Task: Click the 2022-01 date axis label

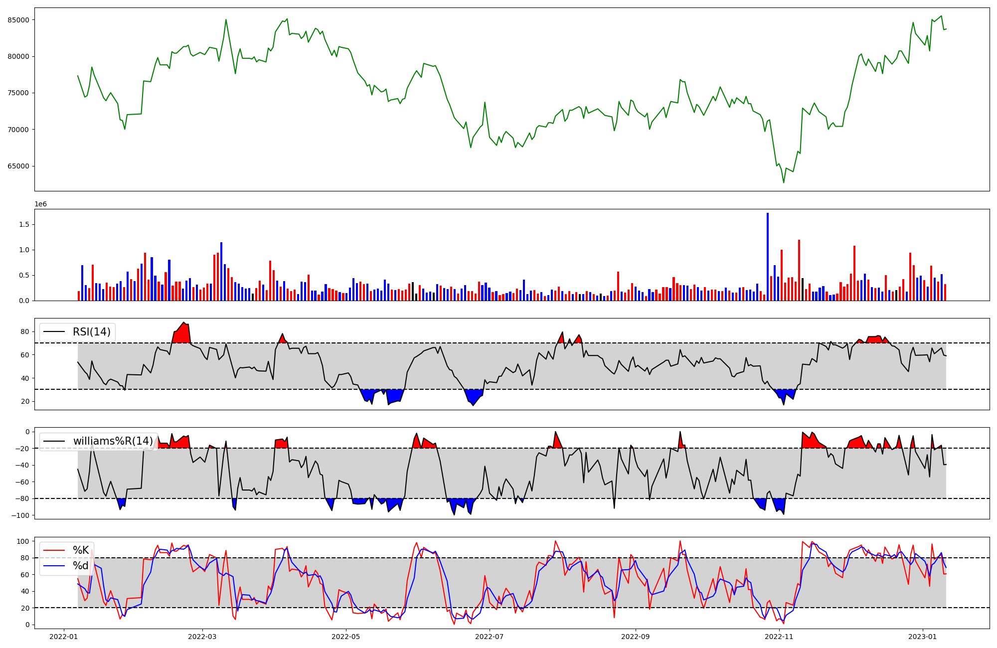Action: (x=63, y=637)
